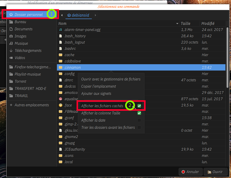Disable Afficher la colonne Taille checkbox
The image size is (231, 178).
pos(139,113)
